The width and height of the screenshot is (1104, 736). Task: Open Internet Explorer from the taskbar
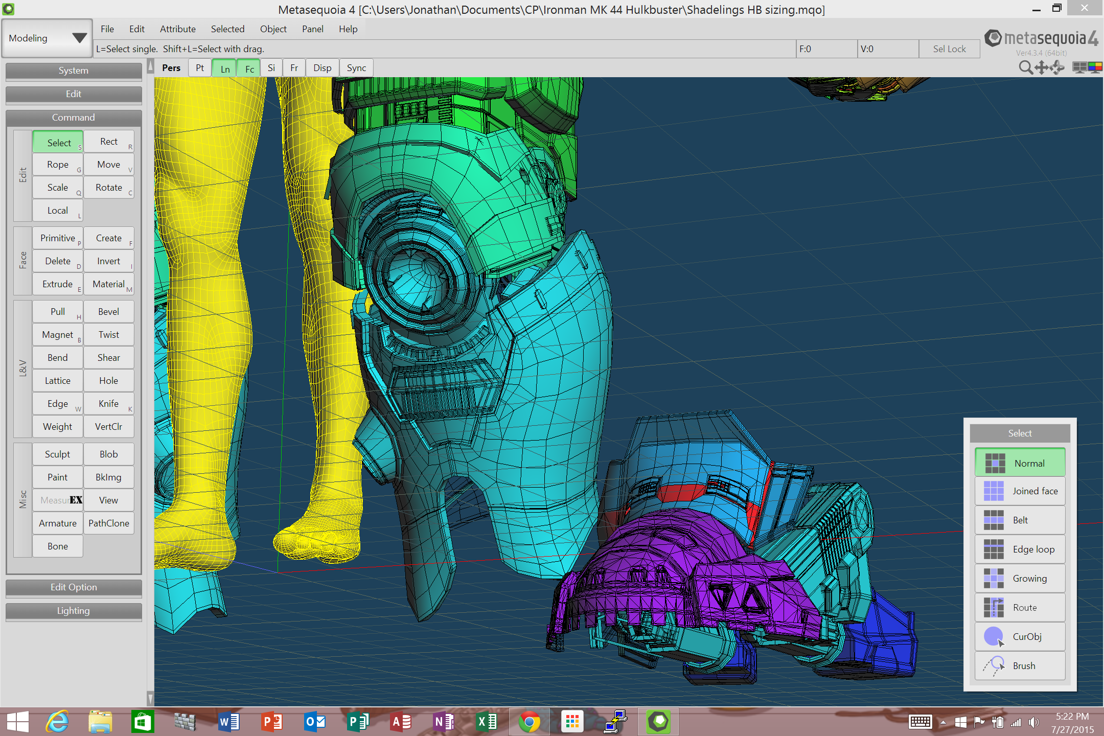tap(57, 722)
